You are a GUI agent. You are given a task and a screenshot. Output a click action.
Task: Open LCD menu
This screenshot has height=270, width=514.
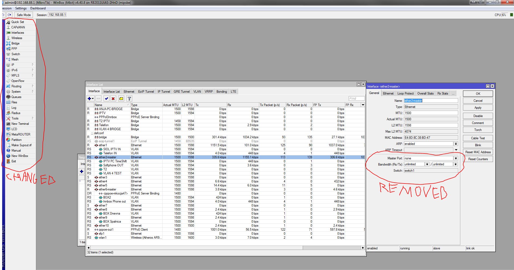14,129
